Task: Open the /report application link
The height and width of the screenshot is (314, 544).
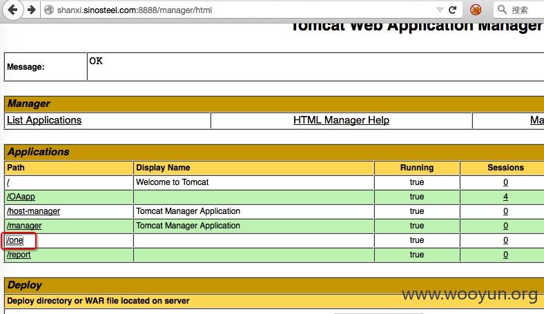Action: coord(19,255)
